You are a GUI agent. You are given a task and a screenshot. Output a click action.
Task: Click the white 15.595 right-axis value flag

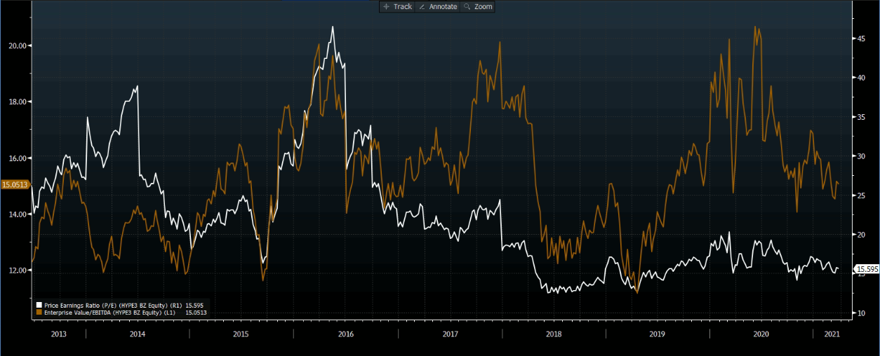tap(867, 269)
